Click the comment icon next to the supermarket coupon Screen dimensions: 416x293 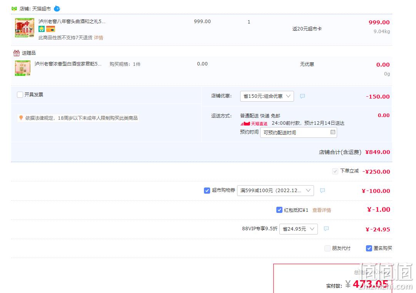tap(322, 190)
